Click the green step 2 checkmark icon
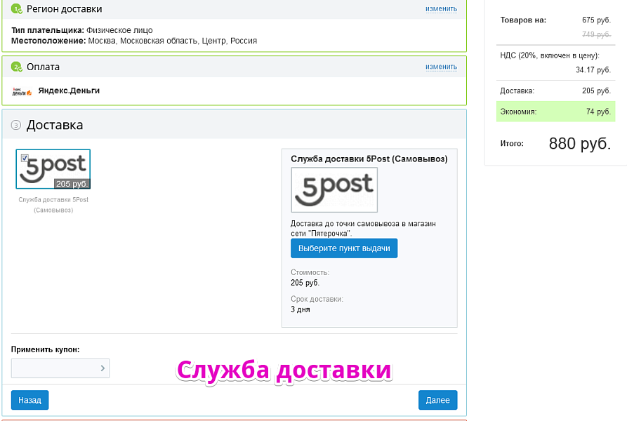The width and height of the screenshot is (627, 421). [x=17, y=67]
